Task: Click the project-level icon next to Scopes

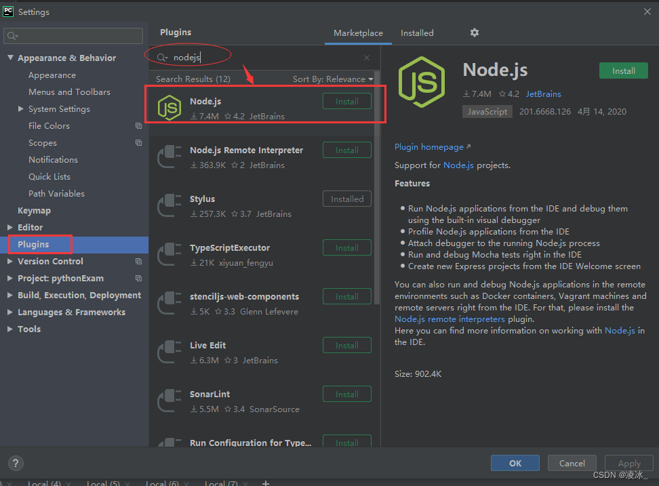Action: coord(138,143)
